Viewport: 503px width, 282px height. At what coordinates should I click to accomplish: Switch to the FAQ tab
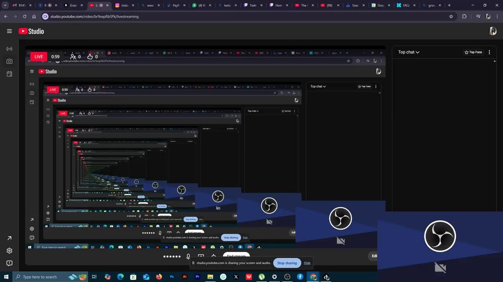406,5
